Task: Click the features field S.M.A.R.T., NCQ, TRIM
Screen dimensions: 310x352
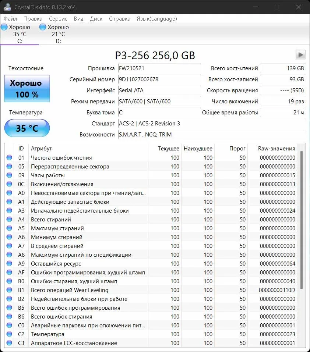Action: [x=212, y=135]
